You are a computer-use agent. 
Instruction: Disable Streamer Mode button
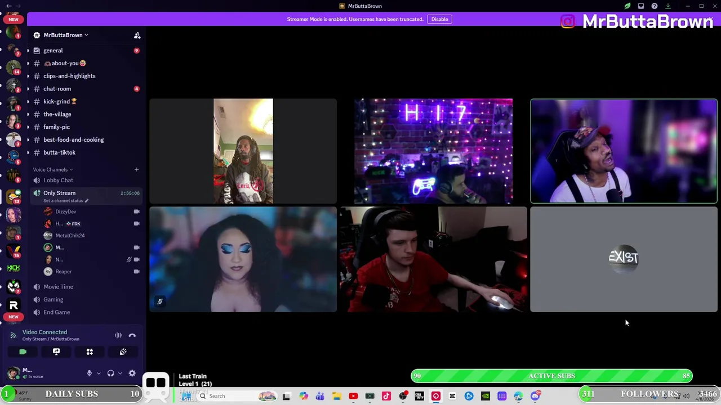point(439,19)
